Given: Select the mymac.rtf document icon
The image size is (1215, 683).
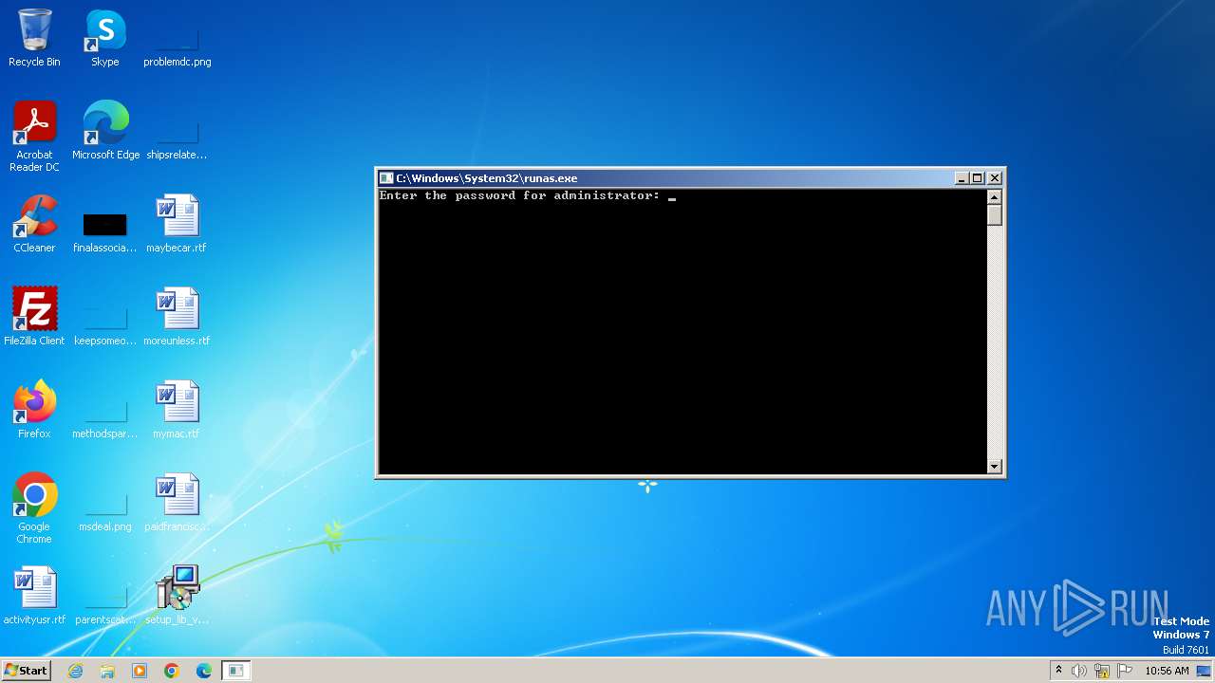Looking at the screenshot, I should coord(177,410).
